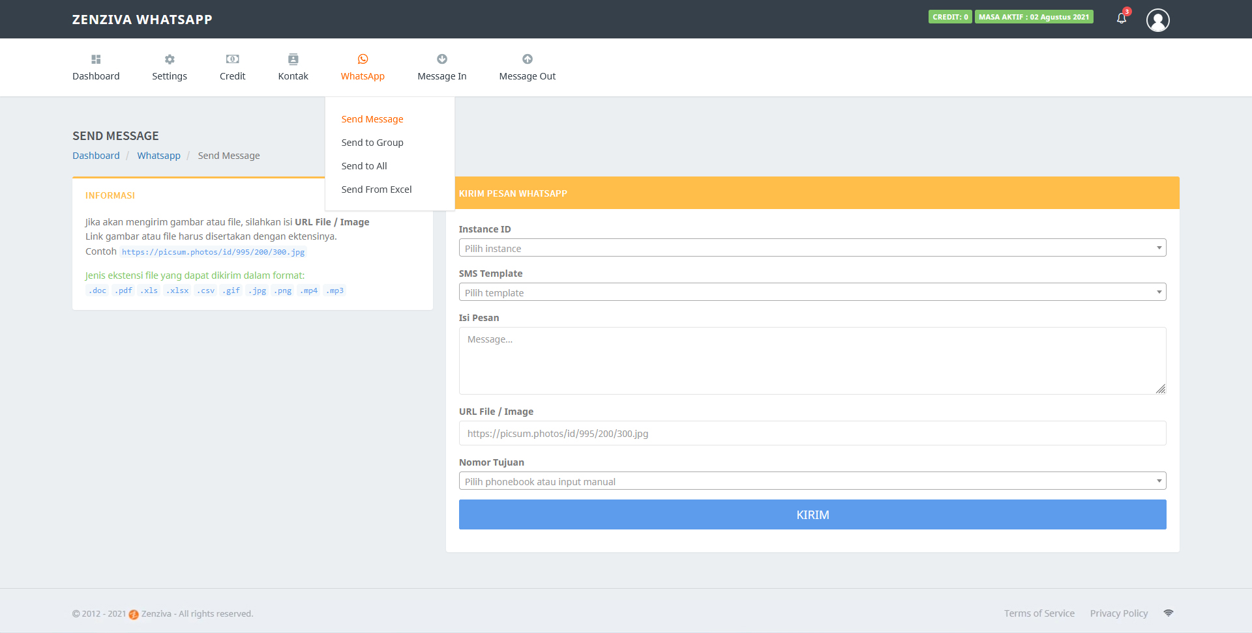Click the textarea resize handle
Viewport: 1252px width, 633px height.
click(x=1161, y=389)
